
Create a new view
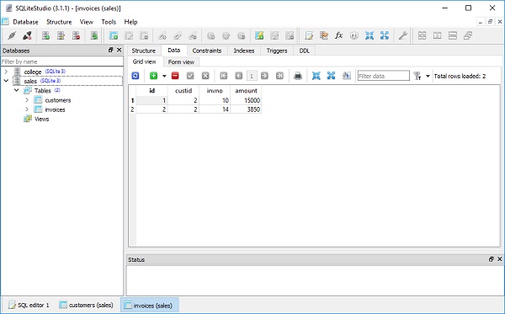point(259,35)
